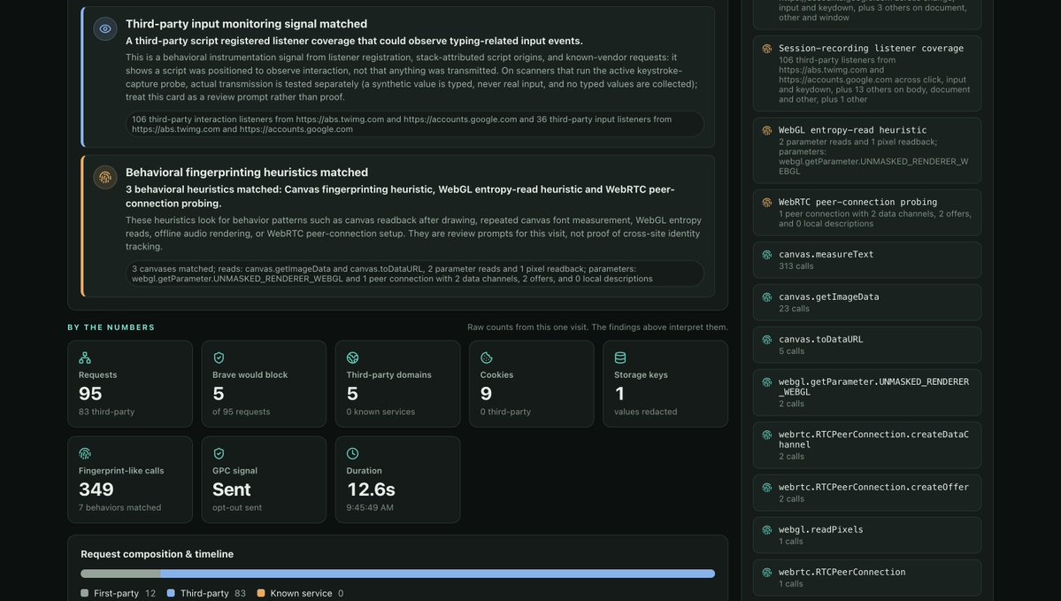This screenshot has width=1061, height=601.
Task: Click the orange Known service legend swatch
Action: click(x=260, y=593)
